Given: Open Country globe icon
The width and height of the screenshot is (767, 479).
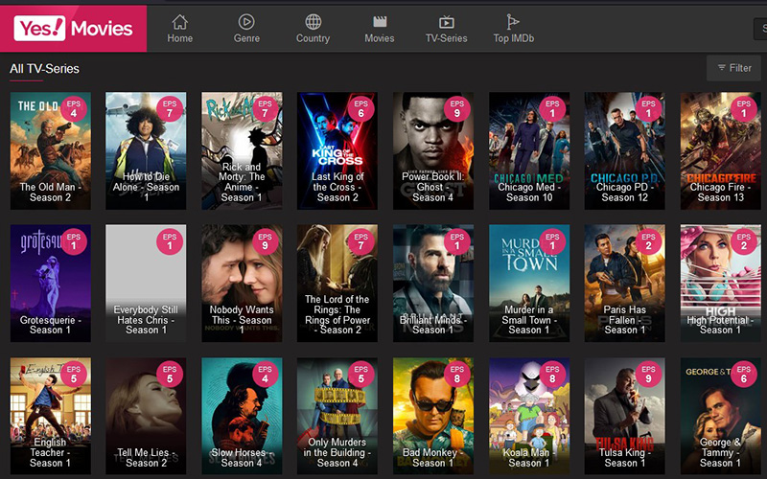Looking at the screenshot, I should 313,22.
